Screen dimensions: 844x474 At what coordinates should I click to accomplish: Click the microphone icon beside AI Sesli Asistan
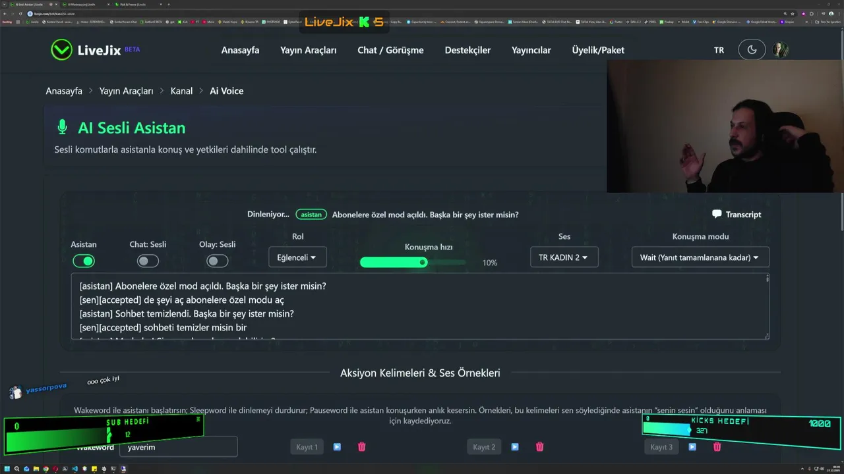coord(63,128)
